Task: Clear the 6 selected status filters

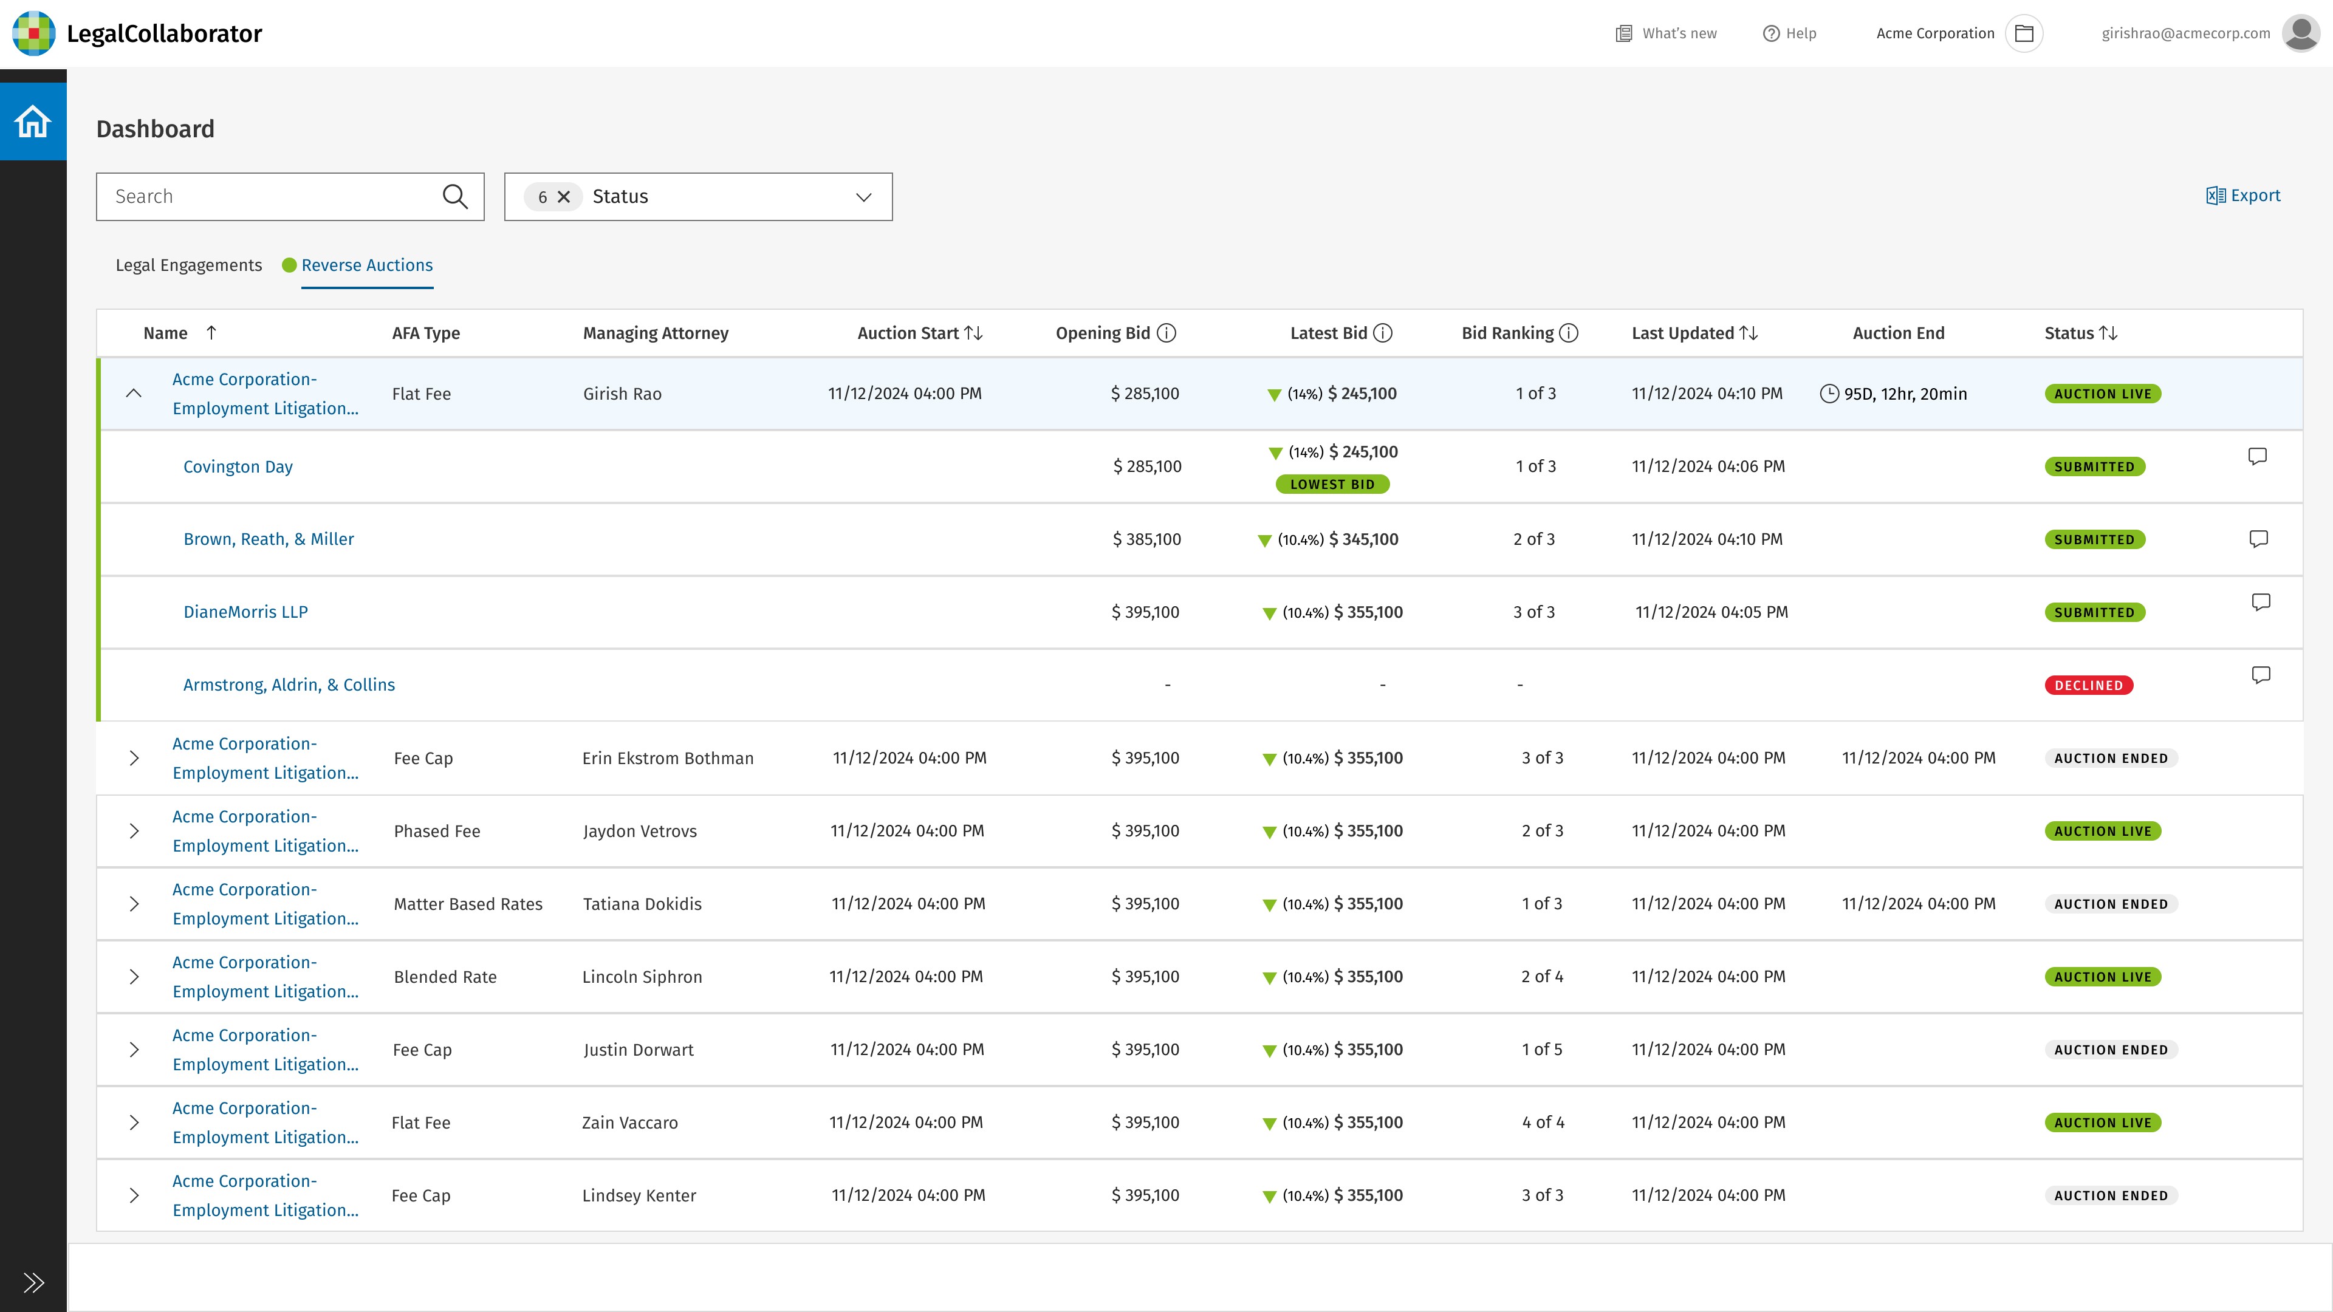Action: [x=563, y=196]
